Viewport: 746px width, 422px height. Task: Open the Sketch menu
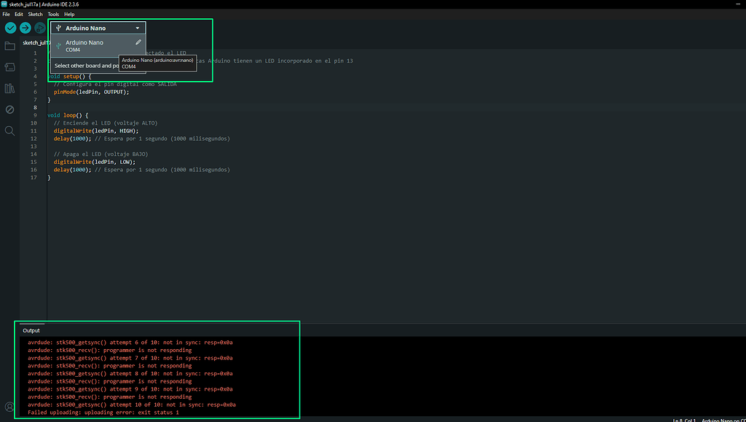[34, 13]
